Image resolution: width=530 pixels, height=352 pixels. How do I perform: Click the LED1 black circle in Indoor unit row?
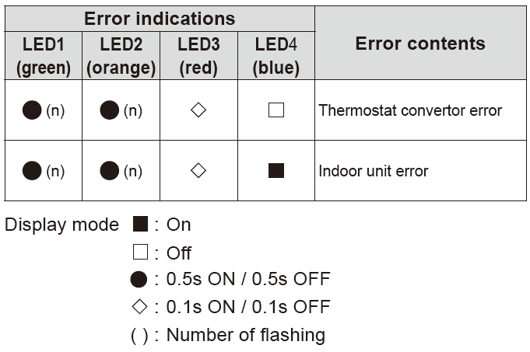click(x=32, y=170)
